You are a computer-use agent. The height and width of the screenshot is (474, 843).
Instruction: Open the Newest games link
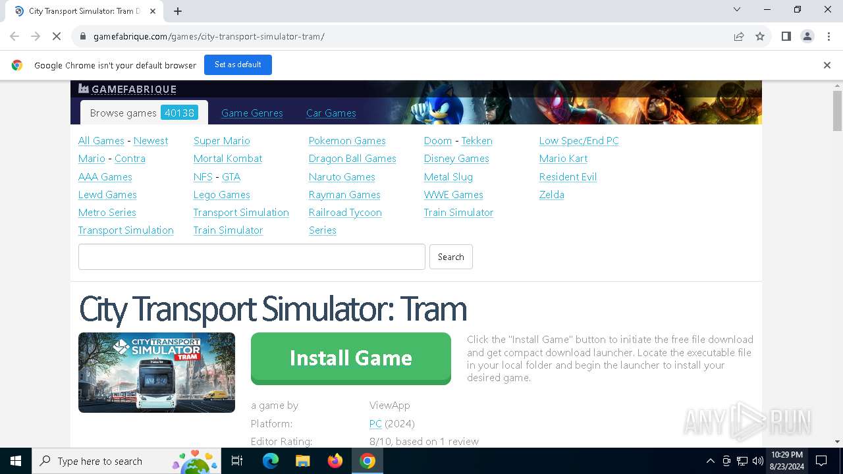151,141
